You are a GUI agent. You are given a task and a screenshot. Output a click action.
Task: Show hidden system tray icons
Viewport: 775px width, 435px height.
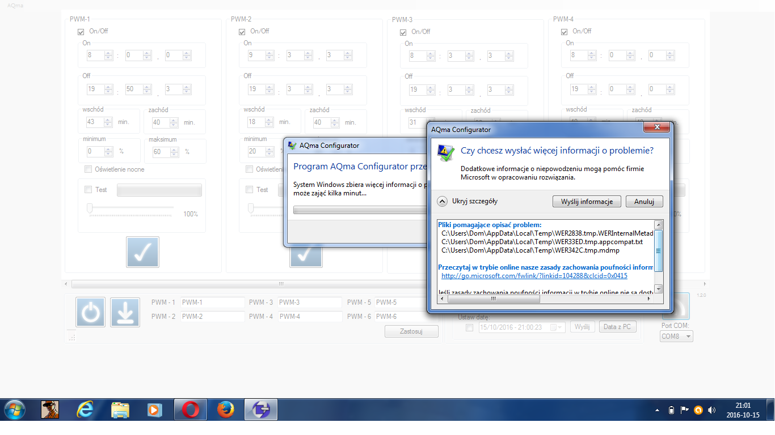[x=657, y=410]
